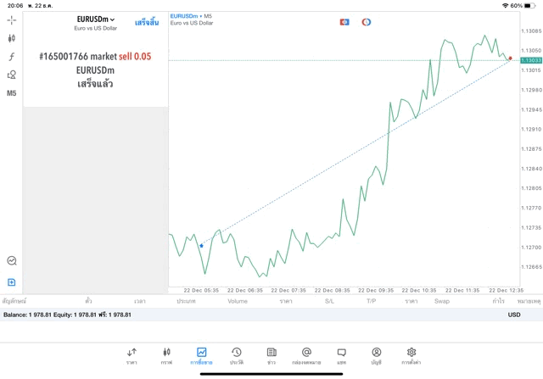The image size is (543, 379).
Task: Open the indicators function (f) icon
Action: click(12, 57)
